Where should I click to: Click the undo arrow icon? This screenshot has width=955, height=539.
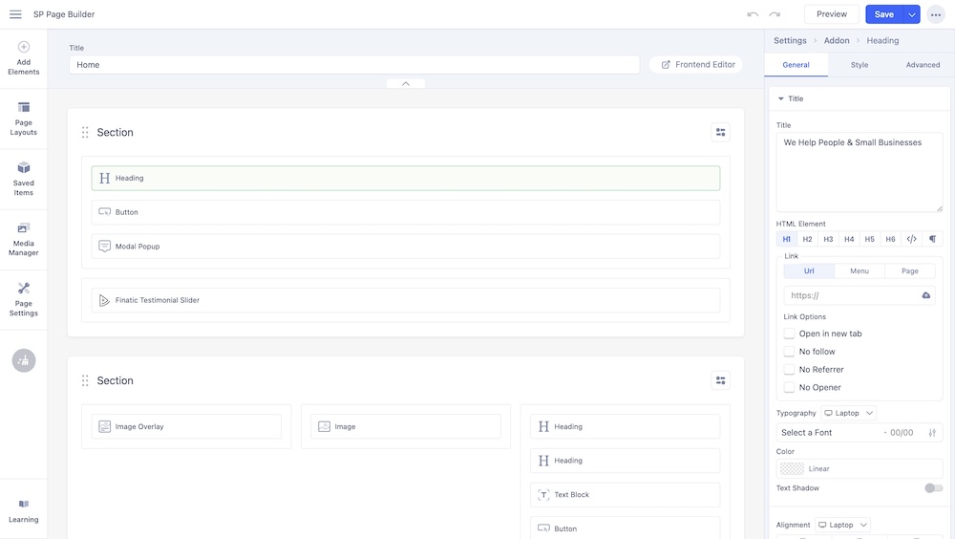coord(753,14)
